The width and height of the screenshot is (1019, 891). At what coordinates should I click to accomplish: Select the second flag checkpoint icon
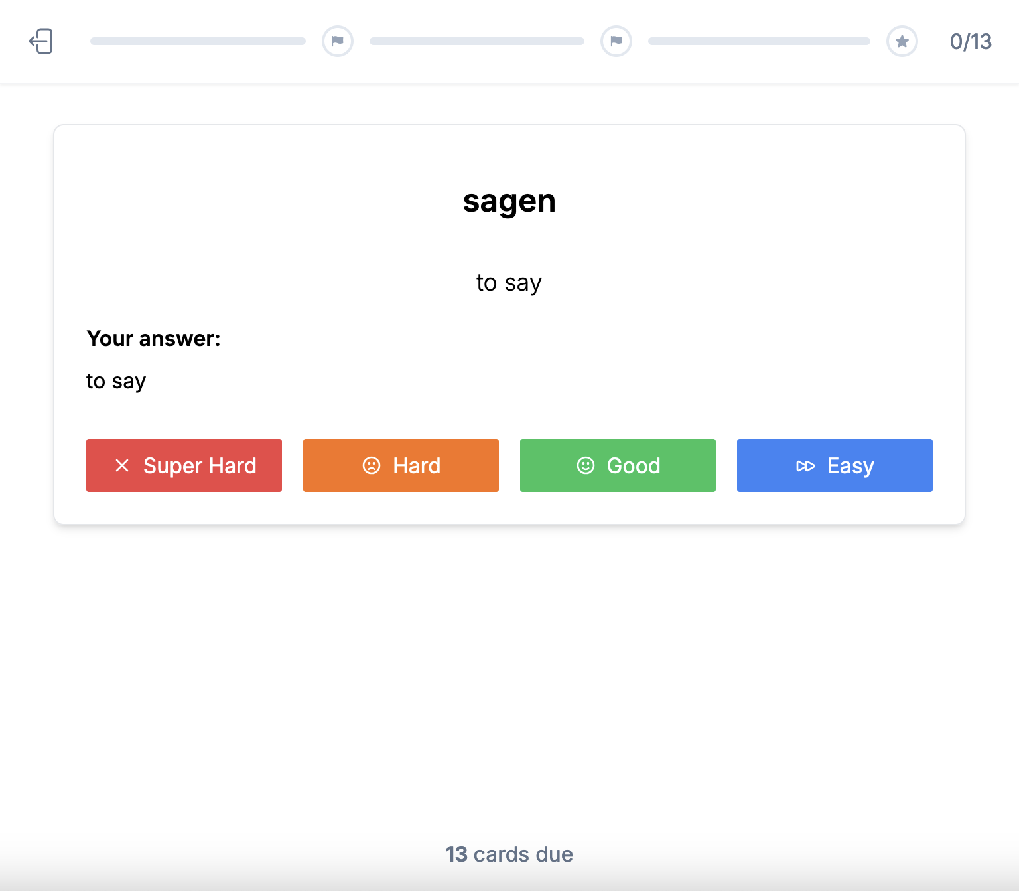tap(616, 41)
